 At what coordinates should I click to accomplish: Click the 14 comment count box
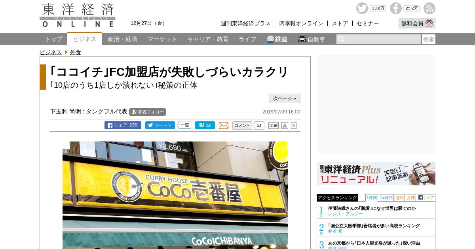click(259, 126)
